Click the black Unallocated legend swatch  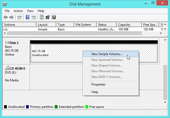[5, 107]
